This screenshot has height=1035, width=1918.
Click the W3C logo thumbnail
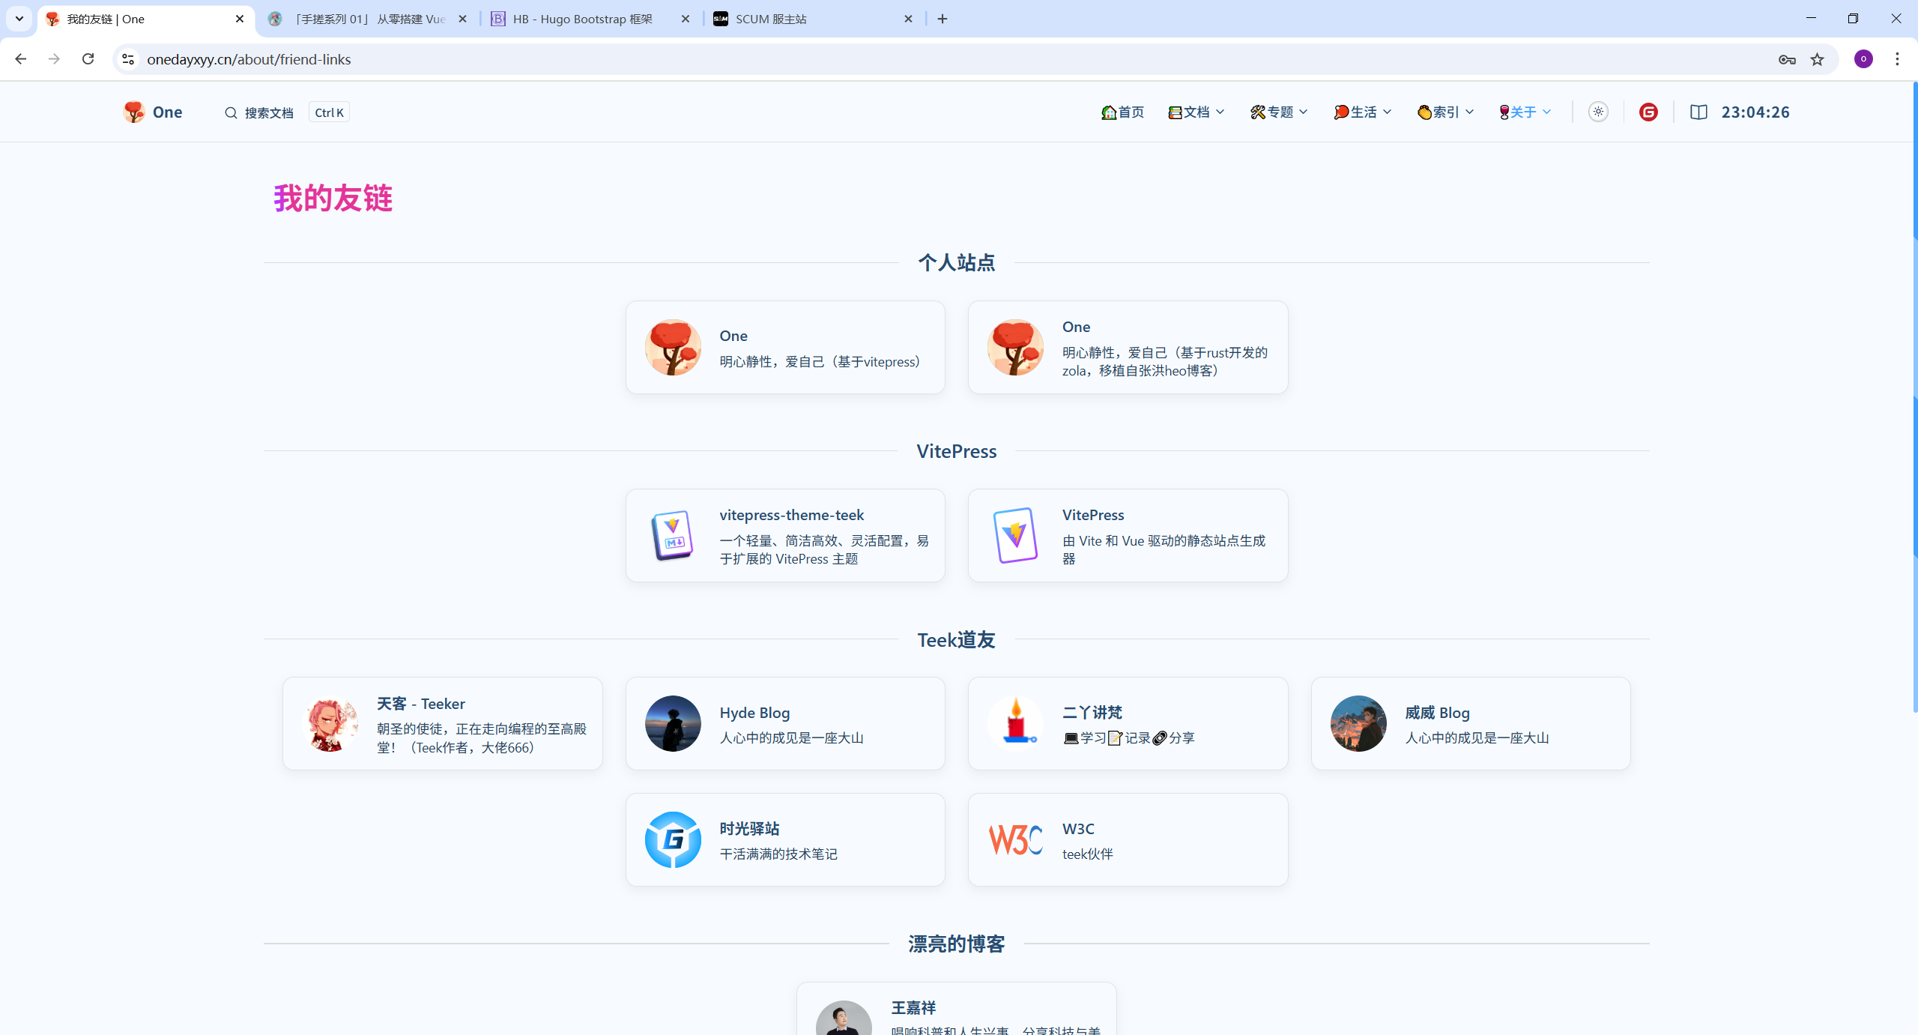point(1015,839)
